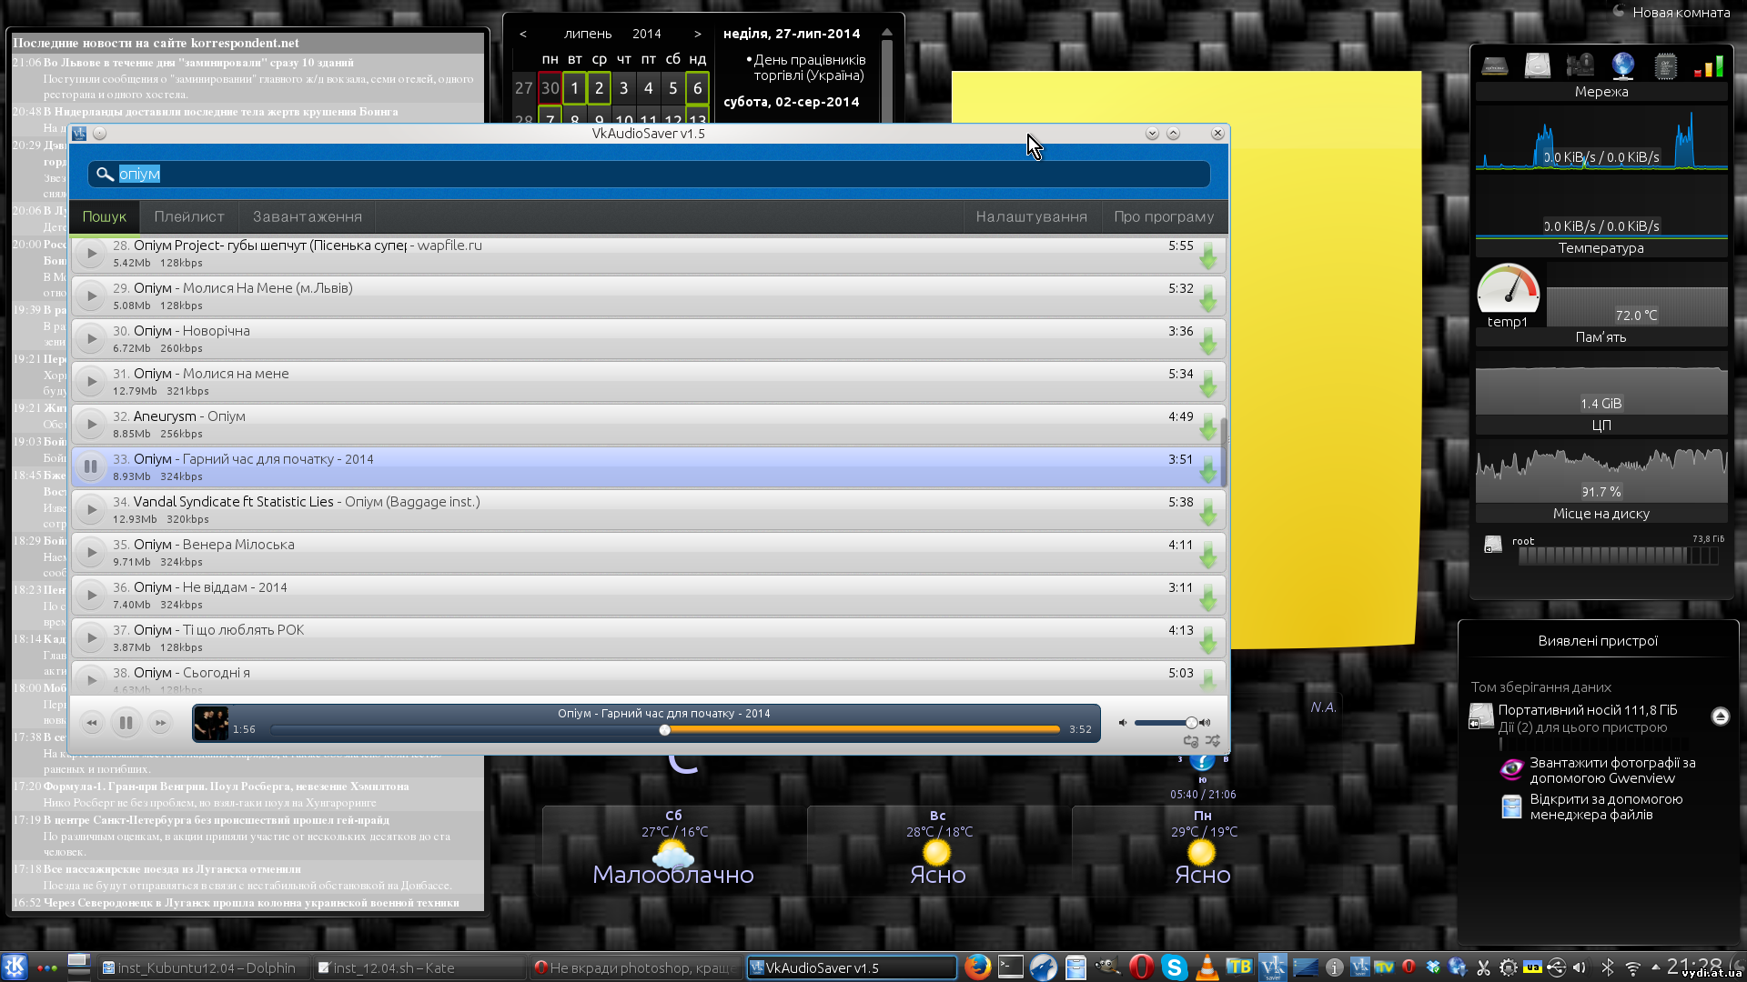Click the memory icon in system monitor
Screen dimensions: 1747x982
pyautogui.click(x=1495, y=65)
